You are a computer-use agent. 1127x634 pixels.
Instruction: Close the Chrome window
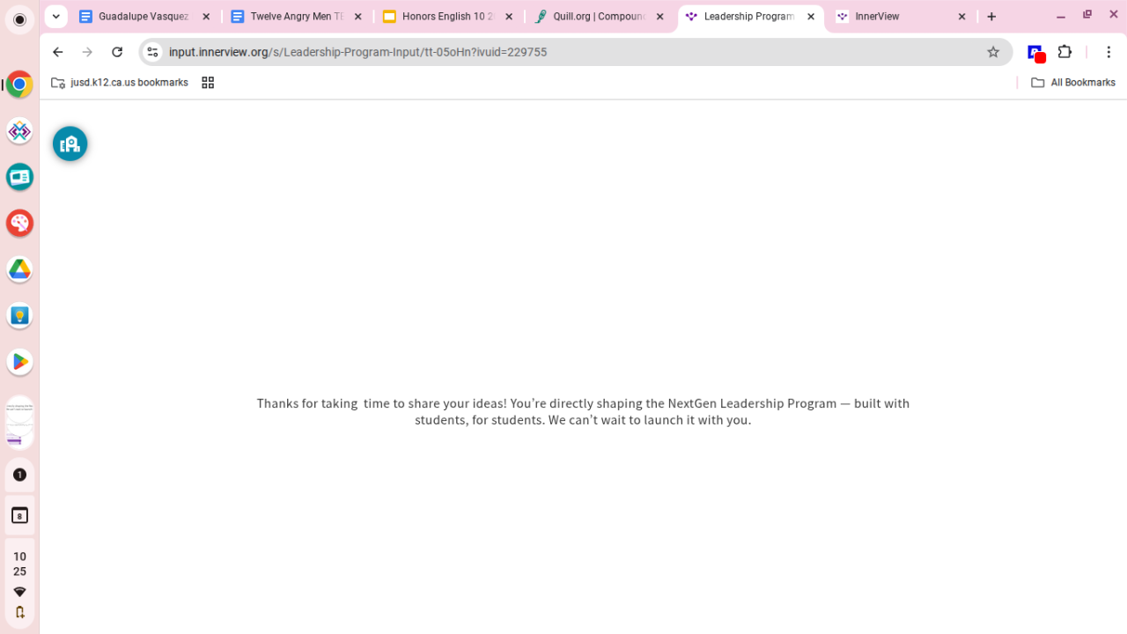tap(1113, 16)
